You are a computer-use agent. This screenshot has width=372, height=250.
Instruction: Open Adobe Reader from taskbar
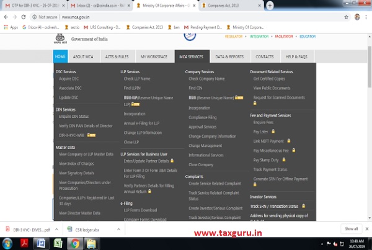click(x=24, y=244)
